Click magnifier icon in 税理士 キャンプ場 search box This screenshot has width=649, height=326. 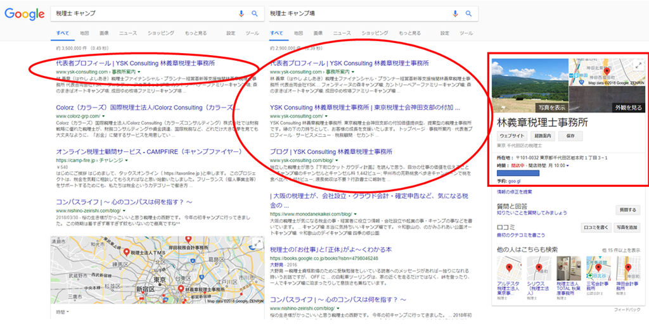468,14
